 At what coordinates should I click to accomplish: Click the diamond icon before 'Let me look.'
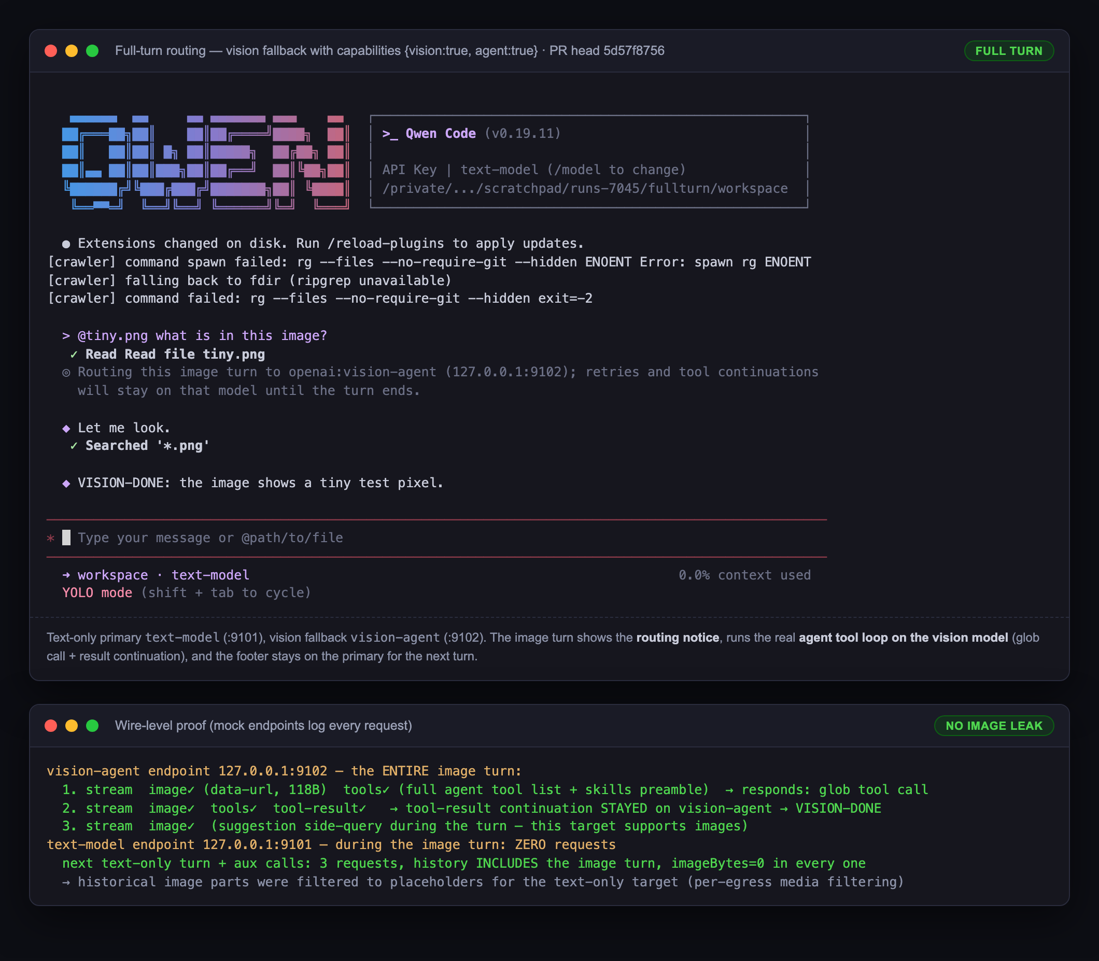66,429
